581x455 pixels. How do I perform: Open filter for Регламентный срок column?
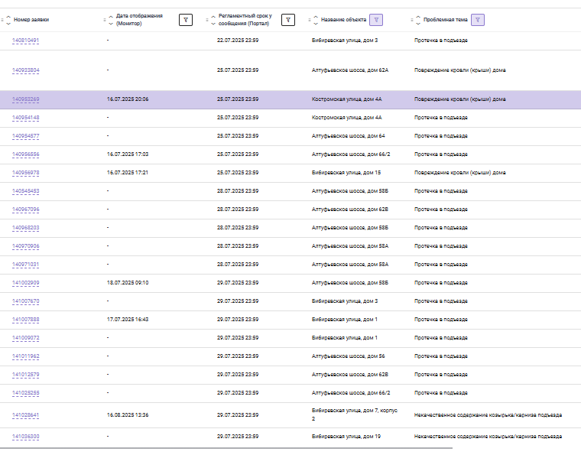[x=288, y=20]
